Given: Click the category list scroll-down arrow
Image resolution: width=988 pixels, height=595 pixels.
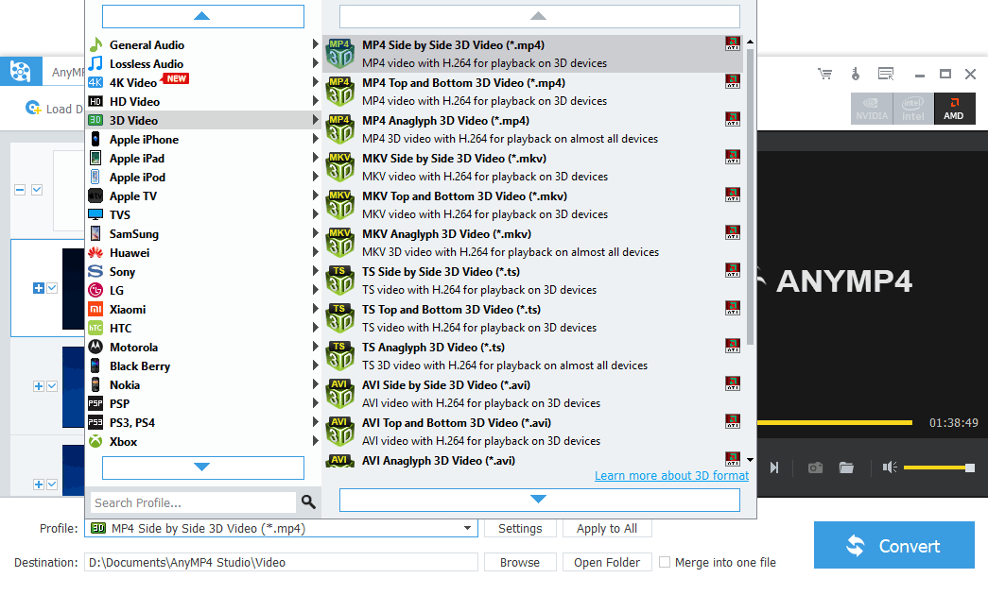Looking at the screenshot, I should 203,467.
